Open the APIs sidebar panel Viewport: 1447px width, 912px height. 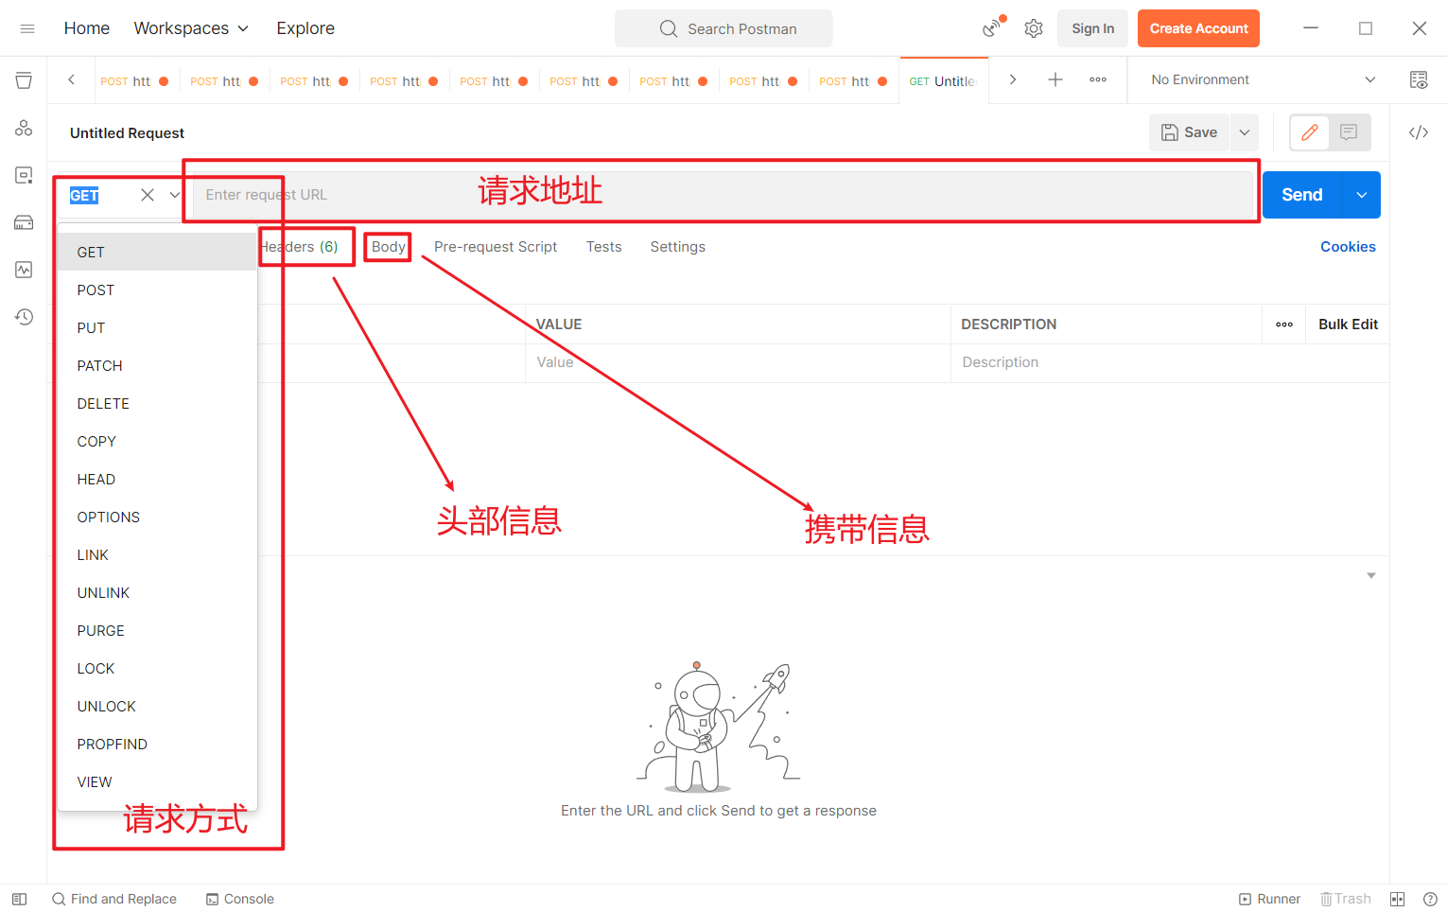(x=24, y=127)
